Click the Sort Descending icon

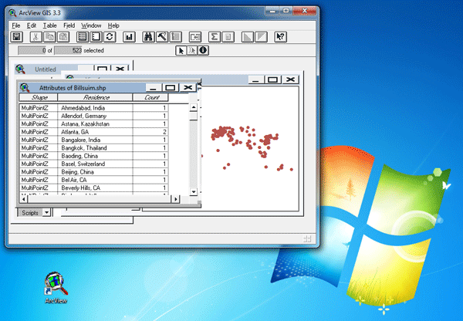pos(261,37)
